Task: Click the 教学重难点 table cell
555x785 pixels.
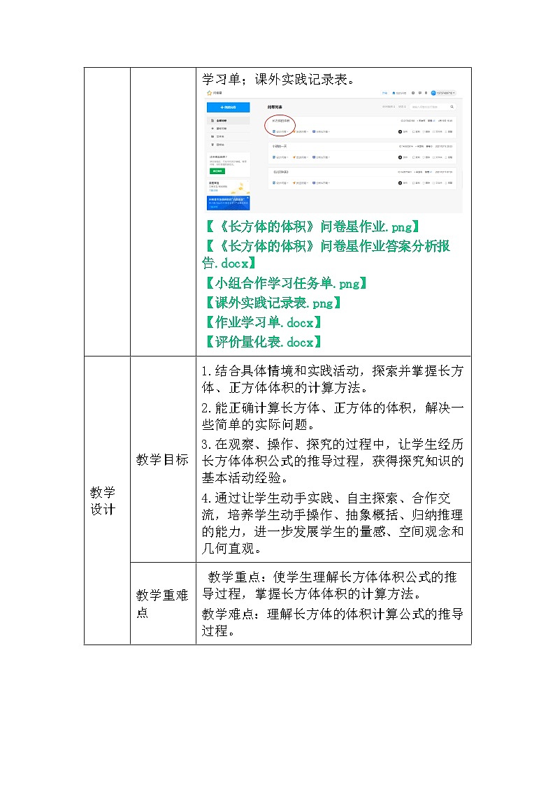Action: pos(163,603)
